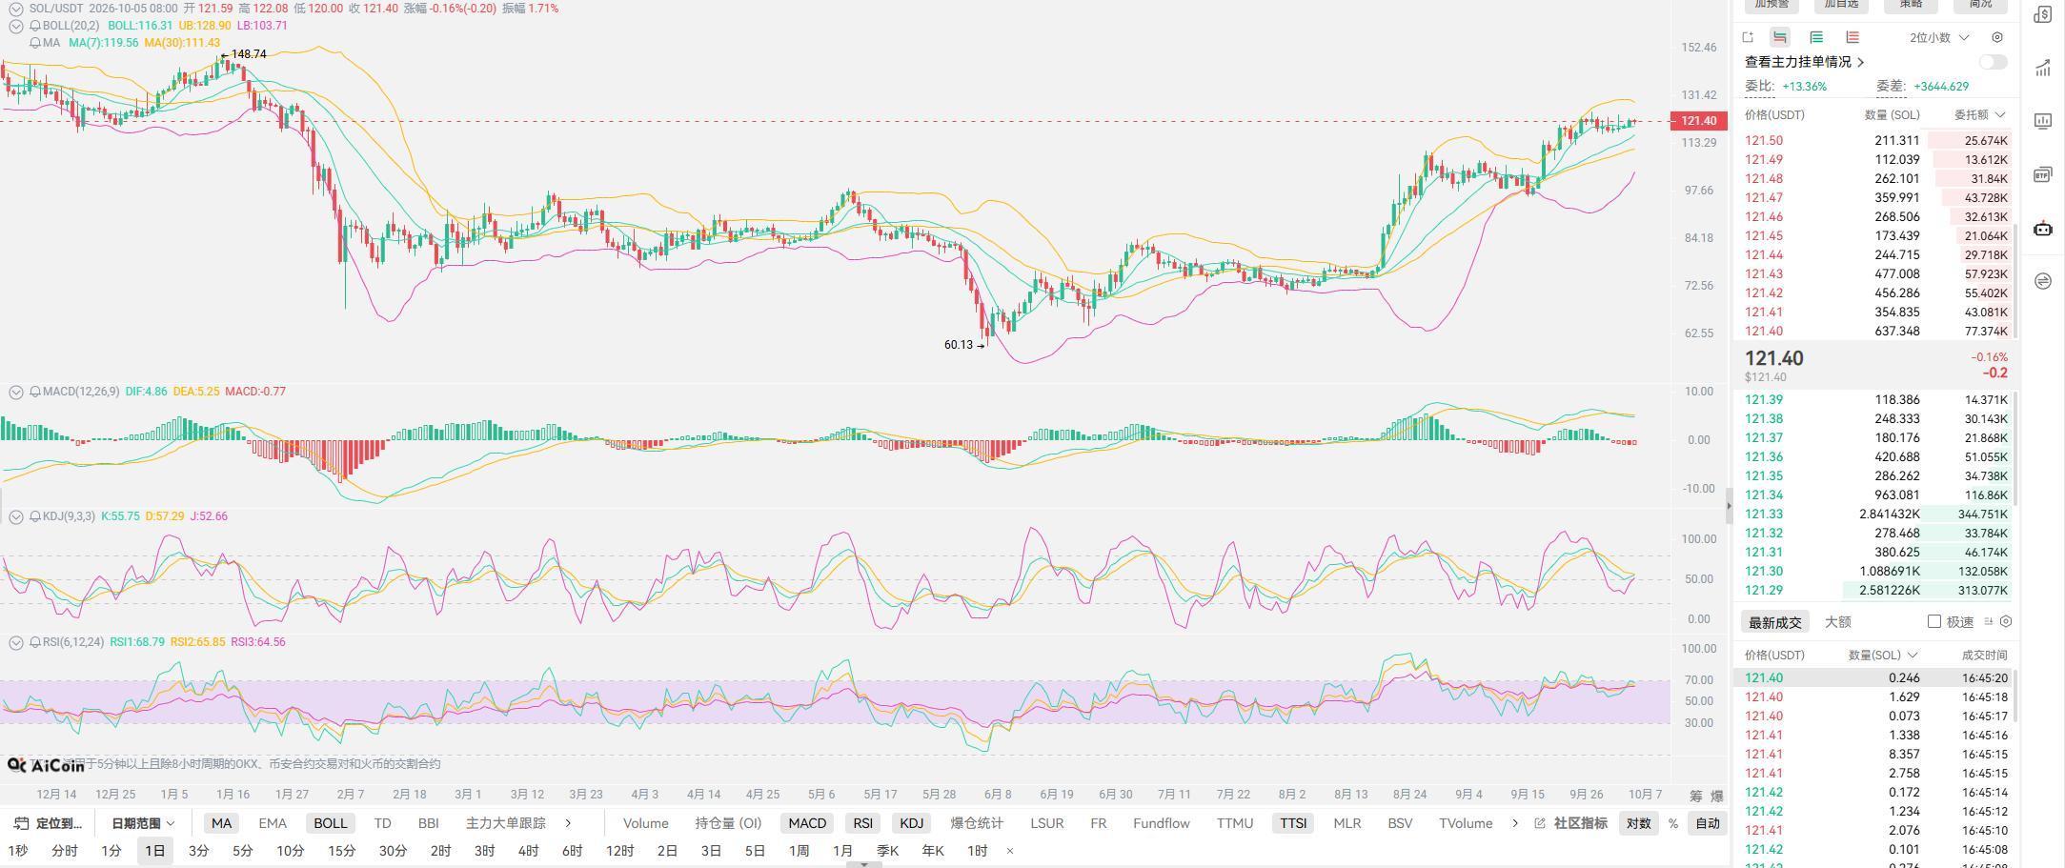Open the chart monitor sidebar icon
Viewport: 2065px width, 868px height.
2043,121
